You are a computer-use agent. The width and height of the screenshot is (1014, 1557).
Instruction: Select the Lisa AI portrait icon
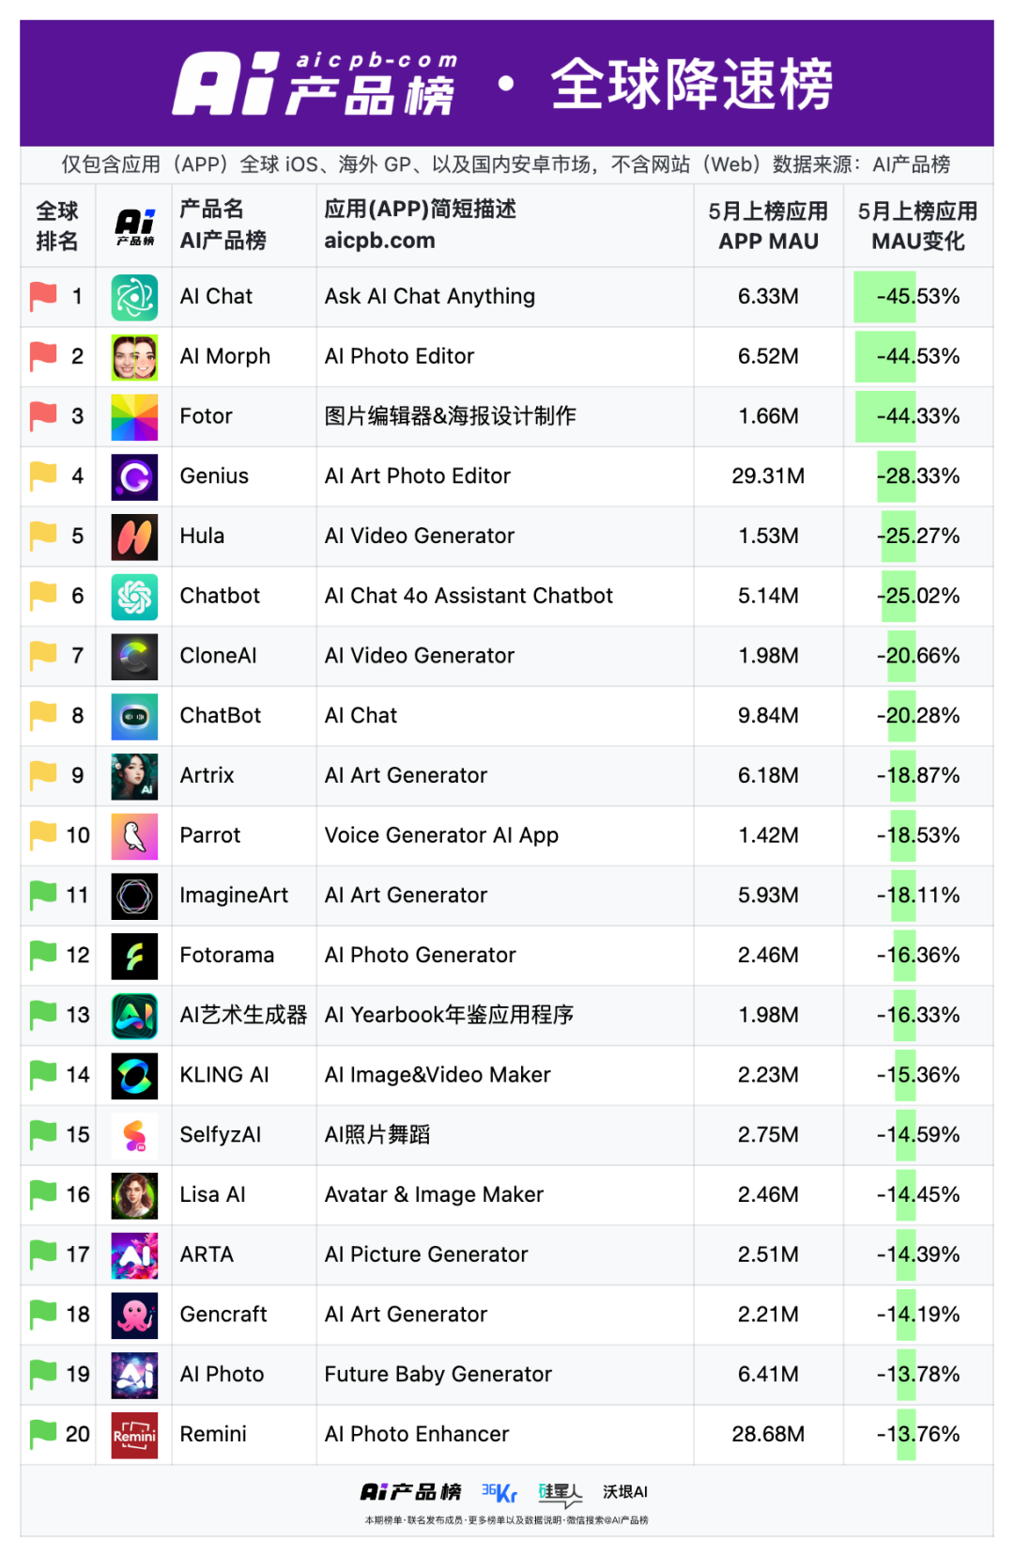pos(134,1195)
